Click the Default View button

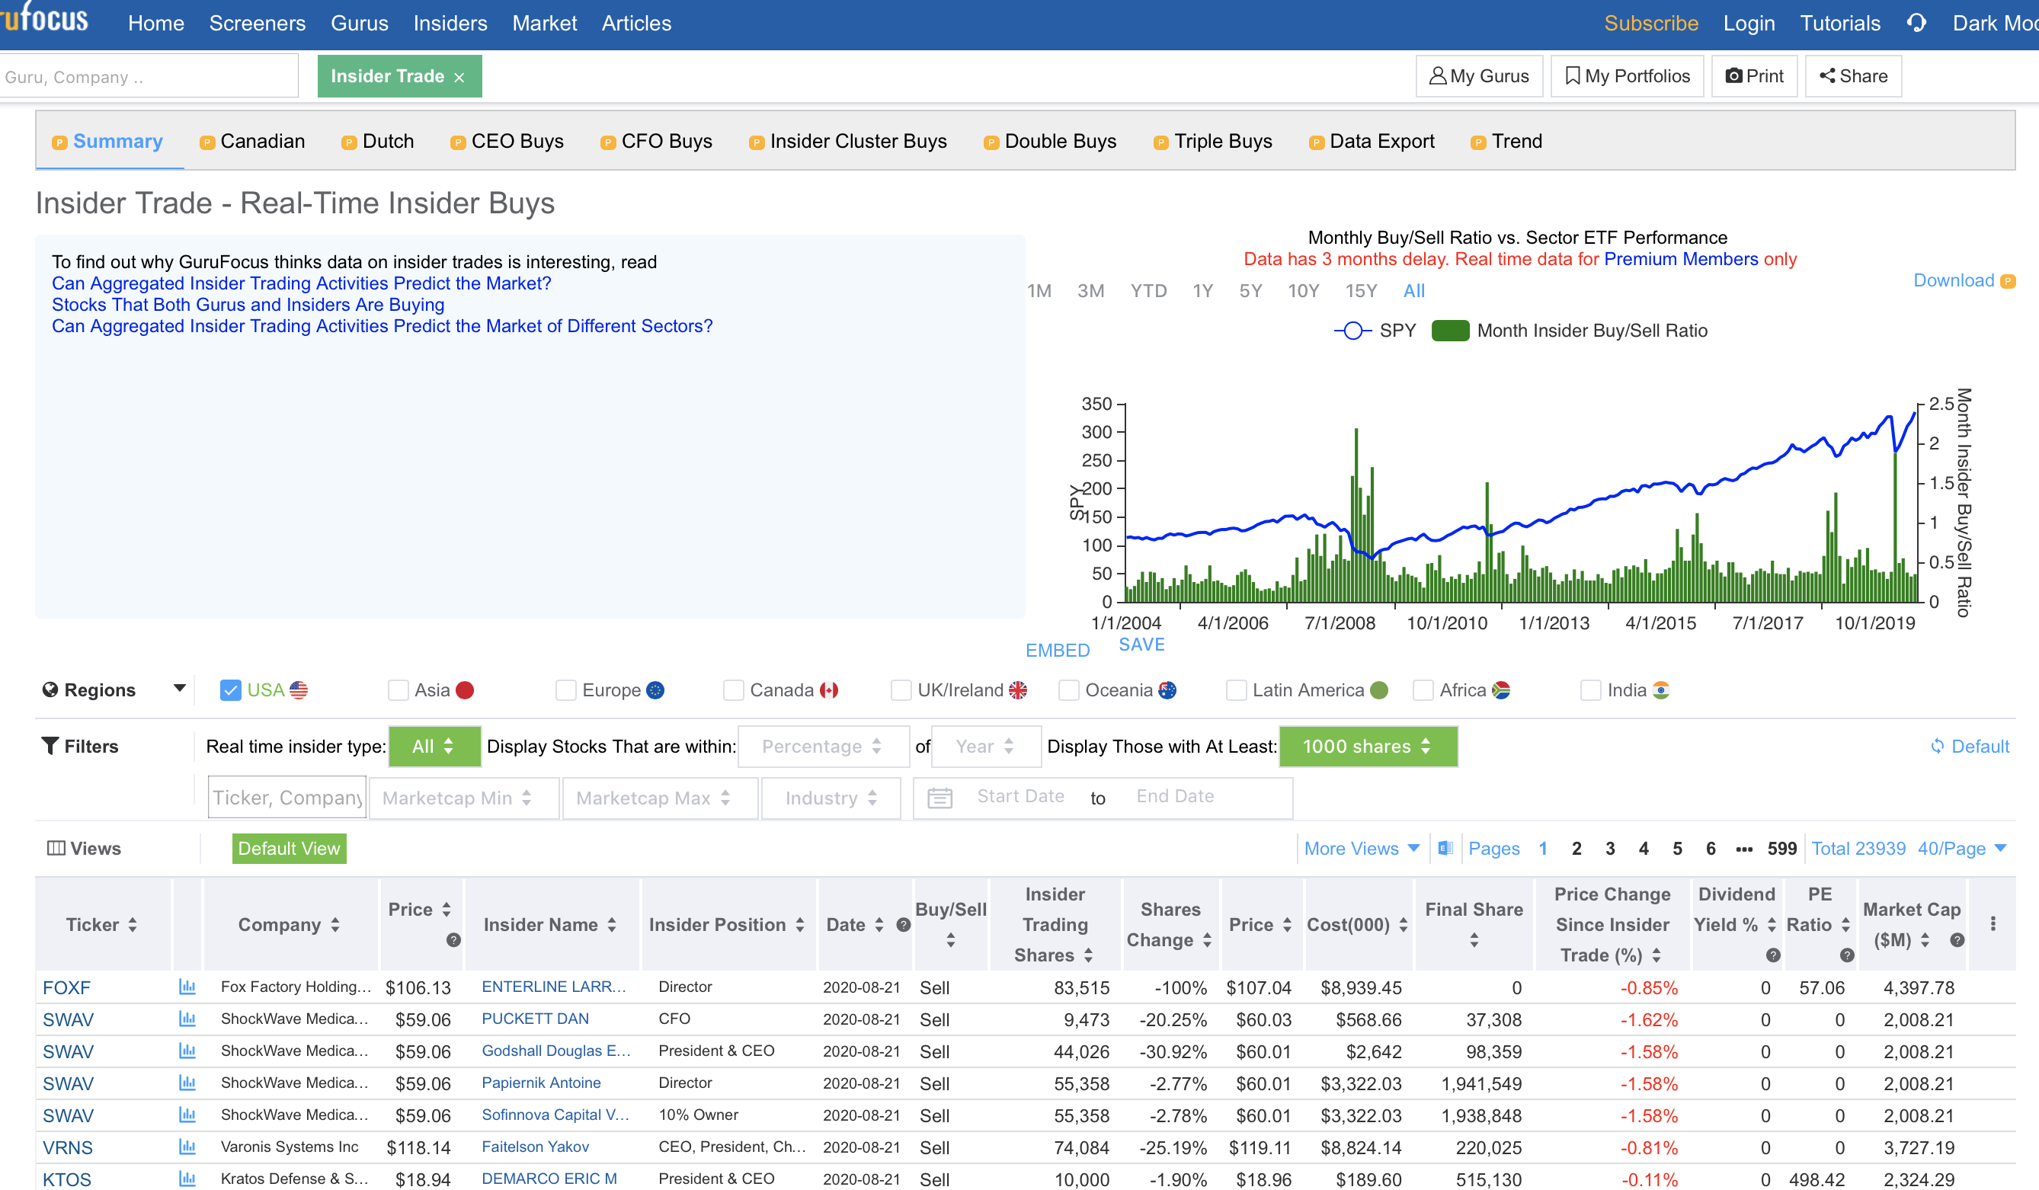[289, 848]
